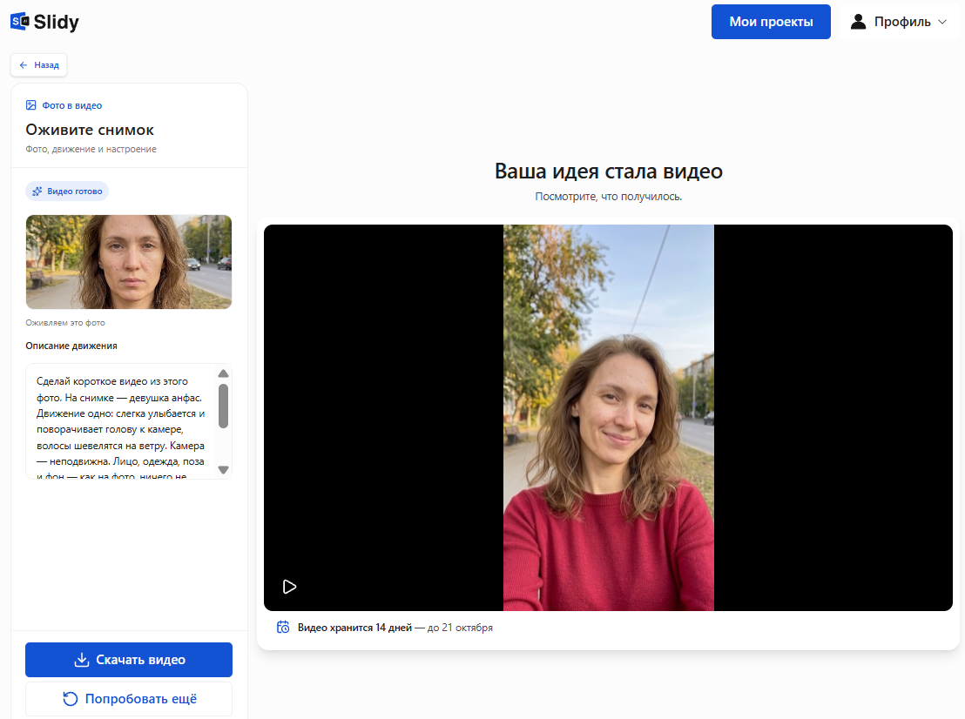
Task: Click the sparkle icon in Видео готово badge
Action: tap(37, 192)
